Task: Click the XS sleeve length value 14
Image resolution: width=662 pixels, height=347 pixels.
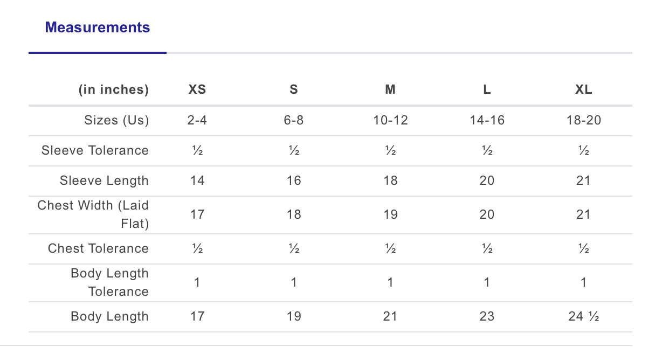Action: 197,181
